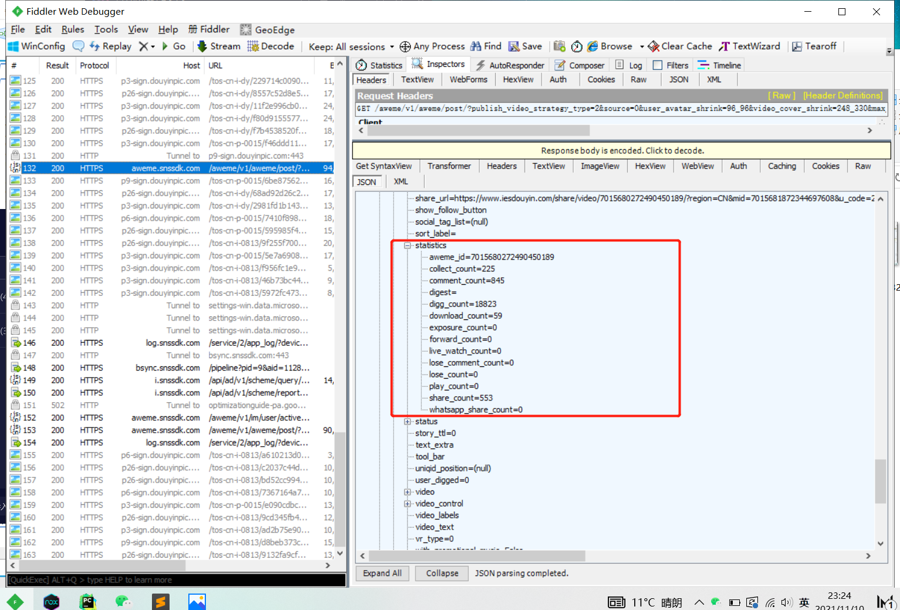Toggle Stream mode
900x610 pixels.
pos(219,46)
